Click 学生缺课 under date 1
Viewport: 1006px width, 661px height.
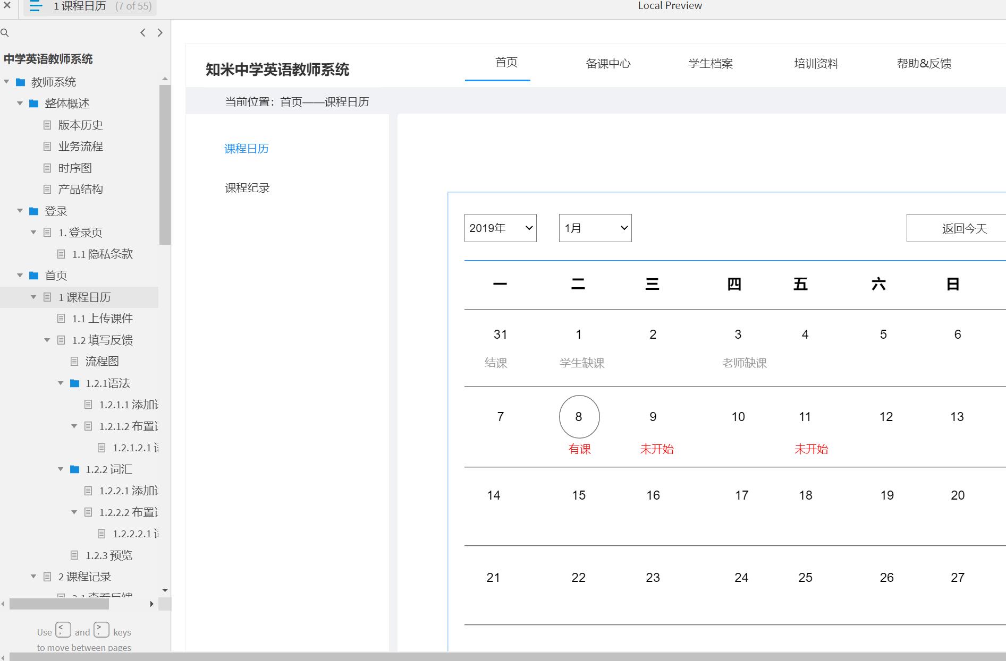582,363
